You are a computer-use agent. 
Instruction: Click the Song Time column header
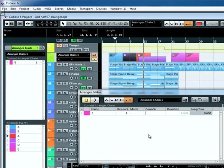[x=201, y=109]
